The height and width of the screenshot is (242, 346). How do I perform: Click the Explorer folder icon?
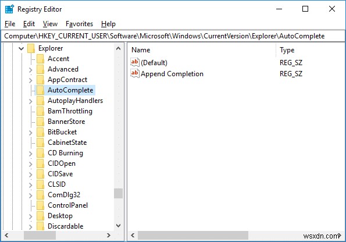coord(31,48)
